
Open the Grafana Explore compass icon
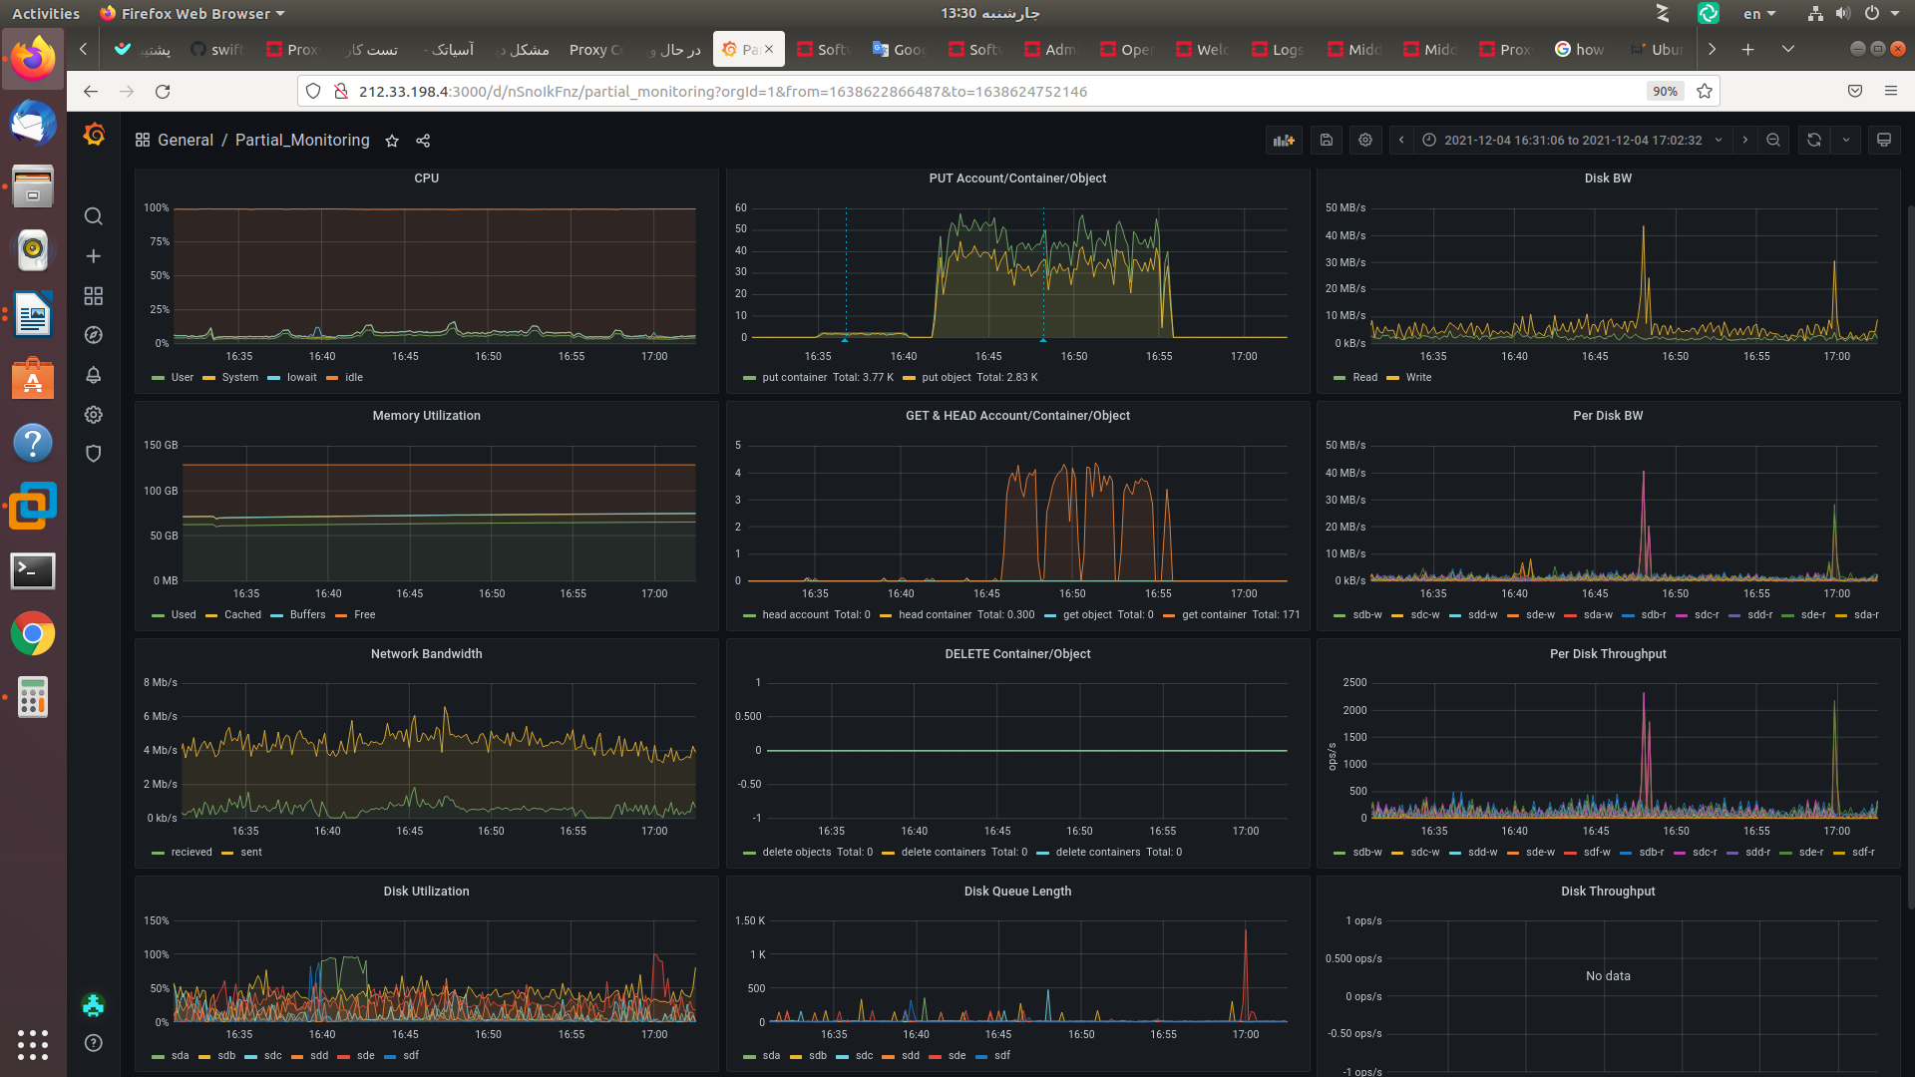click(x=93, y=336)
